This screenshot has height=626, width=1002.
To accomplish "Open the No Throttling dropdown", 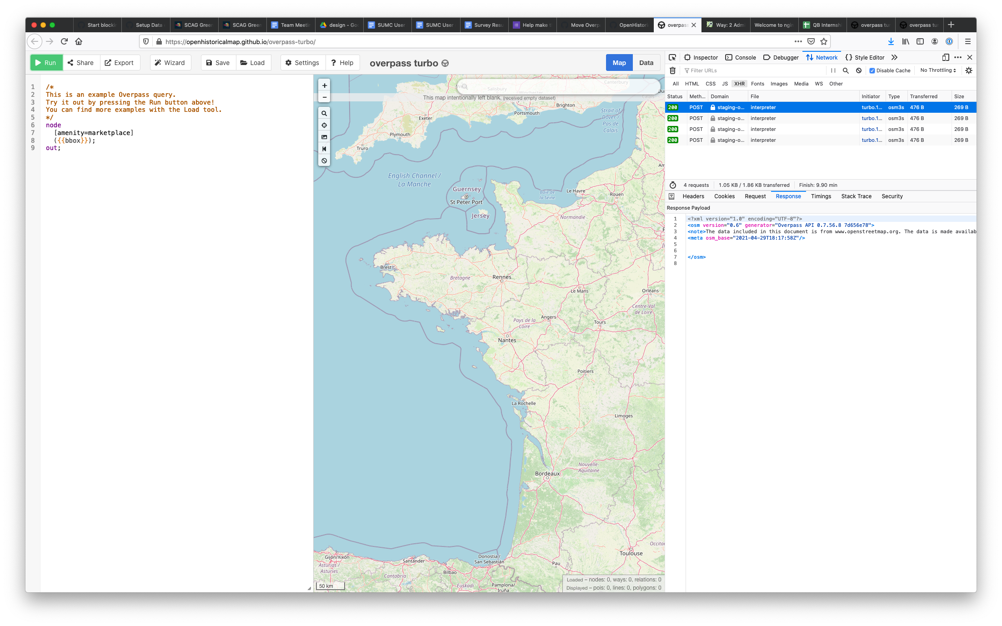I will (x=937, y=70).
